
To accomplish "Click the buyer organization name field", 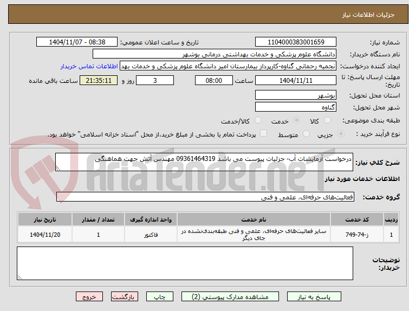I will (215, 54).
